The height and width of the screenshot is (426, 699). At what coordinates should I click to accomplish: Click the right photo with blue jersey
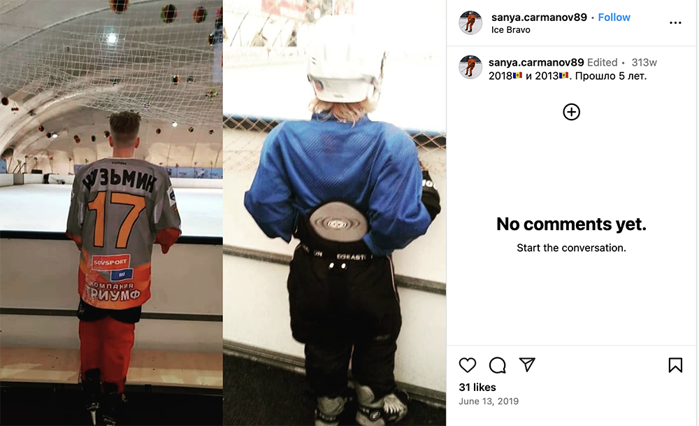[x=334, y=213]
